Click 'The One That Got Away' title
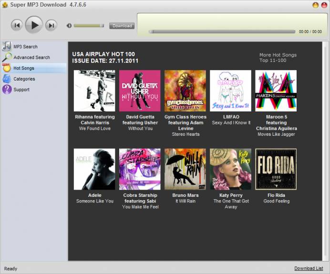 tap(231, 204)
